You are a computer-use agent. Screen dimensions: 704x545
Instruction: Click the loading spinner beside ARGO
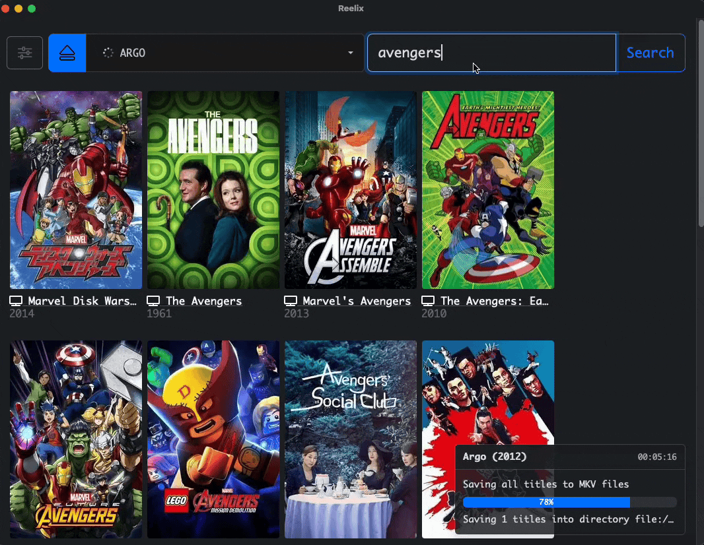point(108,53)
